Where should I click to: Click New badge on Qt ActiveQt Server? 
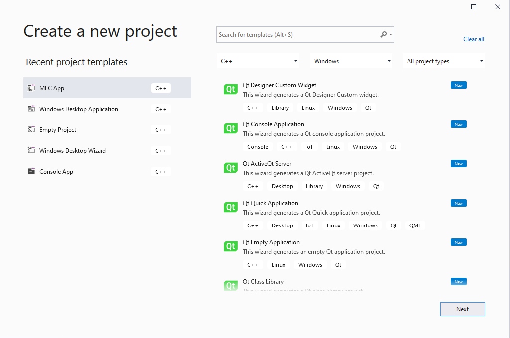[x=459, y=164]
